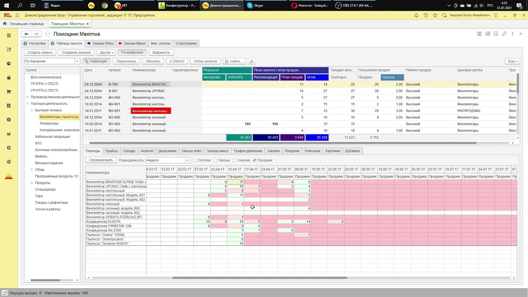528x297 pixels.
Task: Open Windows taskbar search
Action: tap(21, 5)
